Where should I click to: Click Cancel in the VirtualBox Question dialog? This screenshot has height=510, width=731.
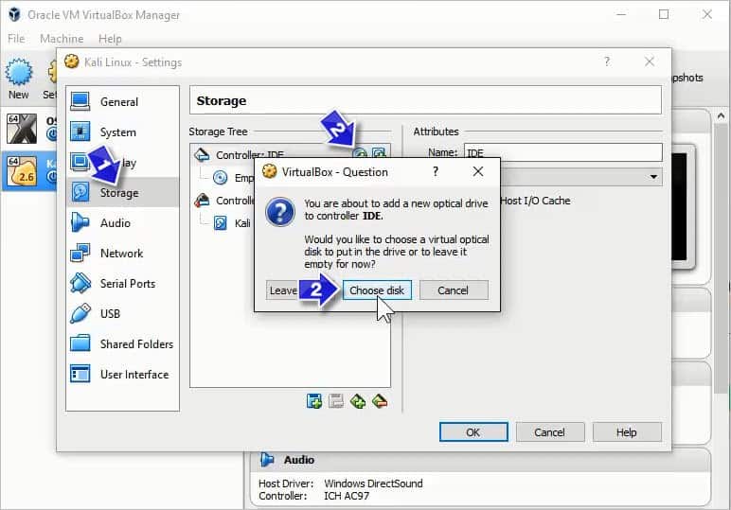454,290
